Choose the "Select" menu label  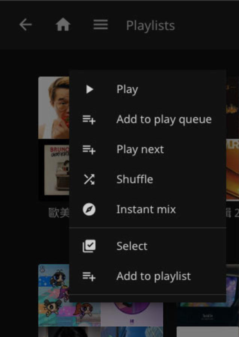click(132, 246)
